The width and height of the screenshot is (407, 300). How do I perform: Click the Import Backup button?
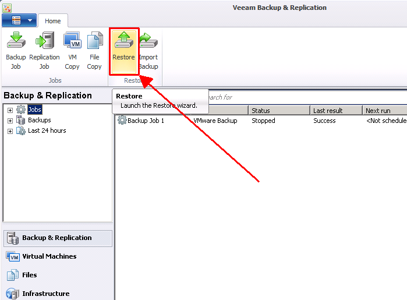pyautogui.click(x=148, y=51)
